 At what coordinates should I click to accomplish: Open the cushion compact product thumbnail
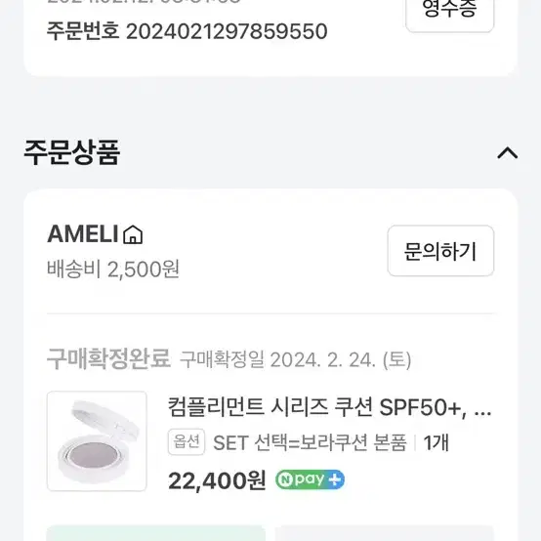(x=97, y=441)
